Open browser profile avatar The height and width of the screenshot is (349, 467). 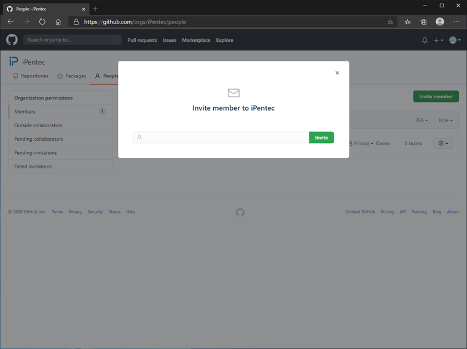click(x=440, y=22)
